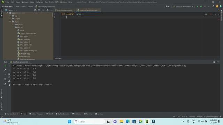
Task: Open Project view dropdown arrow
Action: pyautogui.click(x=16, y=10)
